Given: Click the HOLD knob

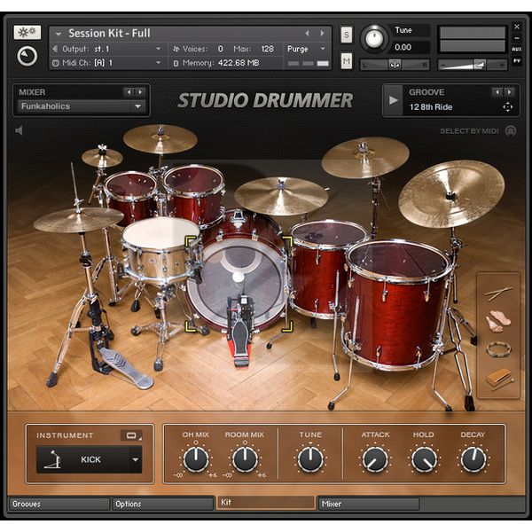Looking at the screenshot, I should coord(424,459).
